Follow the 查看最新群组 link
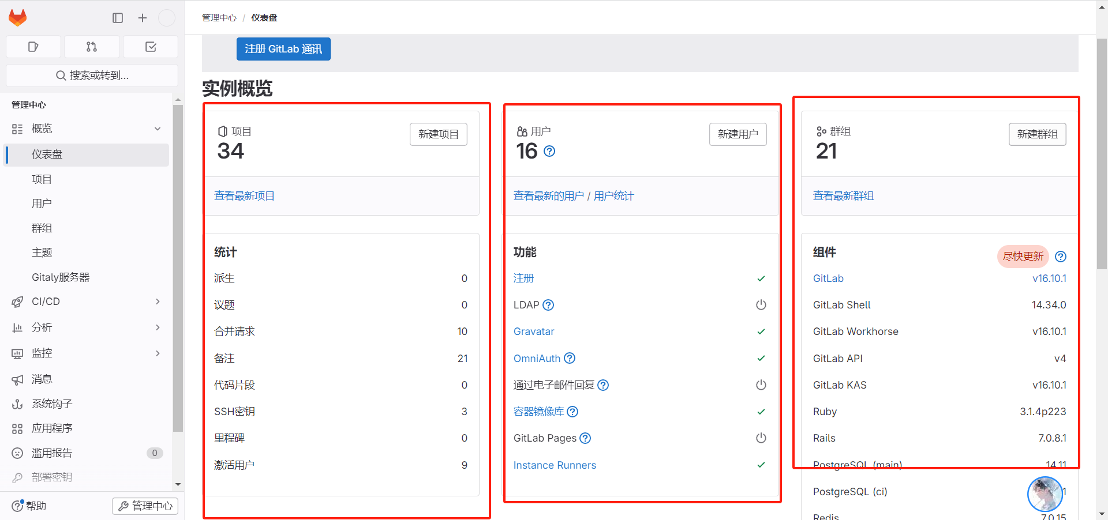The height and width of the screenshot is (520, 1108). coord(843,196)
